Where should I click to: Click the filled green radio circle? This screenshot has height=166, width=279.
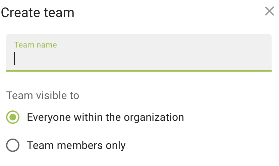13,117
